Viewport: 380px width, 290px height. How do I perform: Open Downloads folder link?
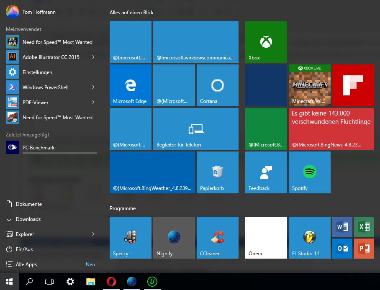pos(23,219)
